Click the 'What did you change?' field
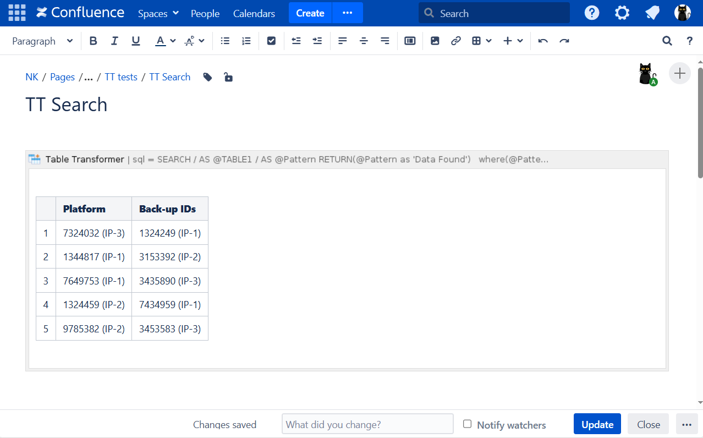This screenshot has width=703, height=438. pos(367,424)
